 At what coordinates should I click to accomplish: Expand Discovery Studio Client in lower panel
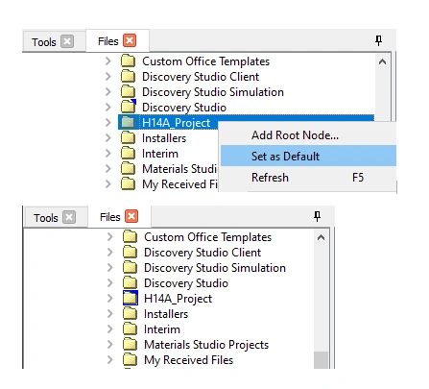point(110,252)
